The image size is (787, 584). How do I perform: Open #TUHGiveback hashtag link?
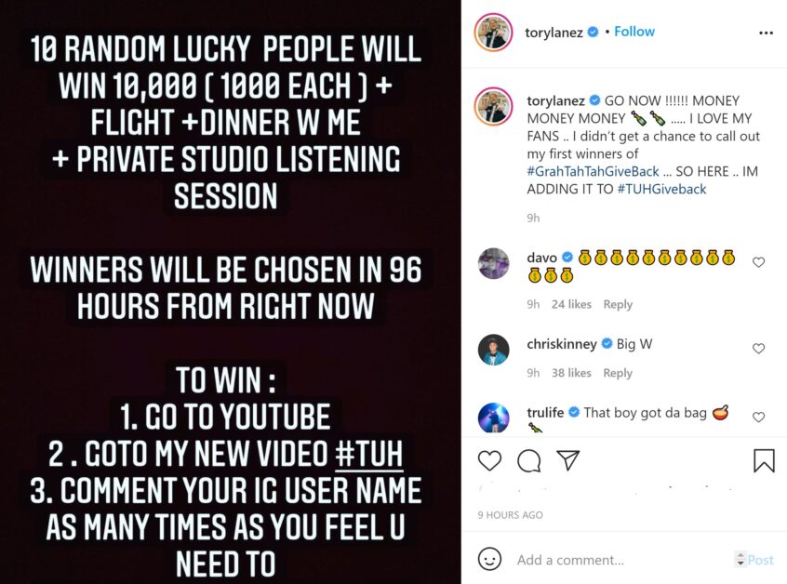point(661,189)
